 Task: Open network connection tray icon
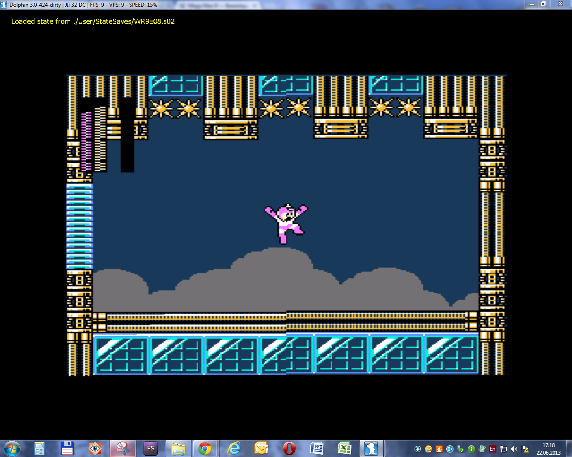tap(504, 449)
